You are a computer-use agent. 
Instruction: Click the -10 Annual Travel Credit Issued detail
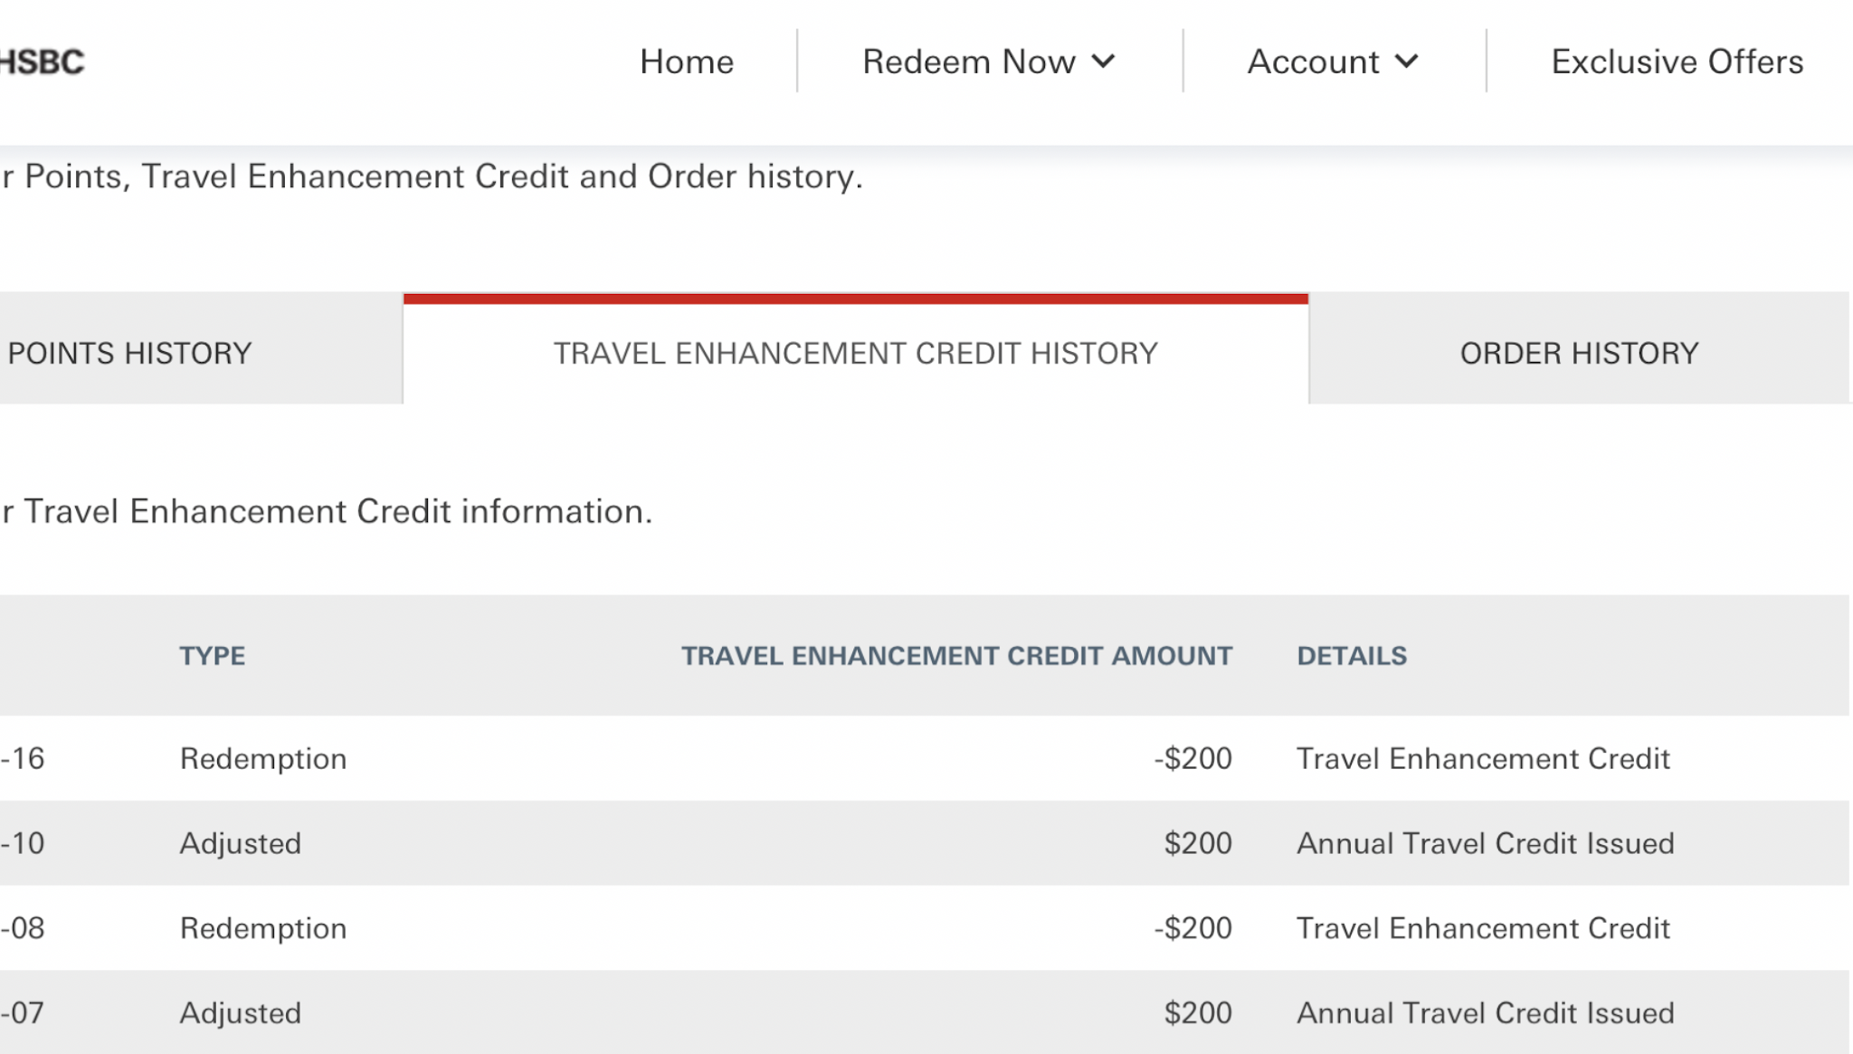pos(1486,843)
